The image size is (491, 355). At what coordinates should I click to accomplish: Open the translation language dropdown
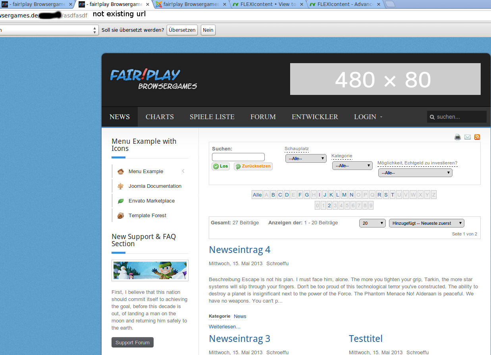coord(49,30)
